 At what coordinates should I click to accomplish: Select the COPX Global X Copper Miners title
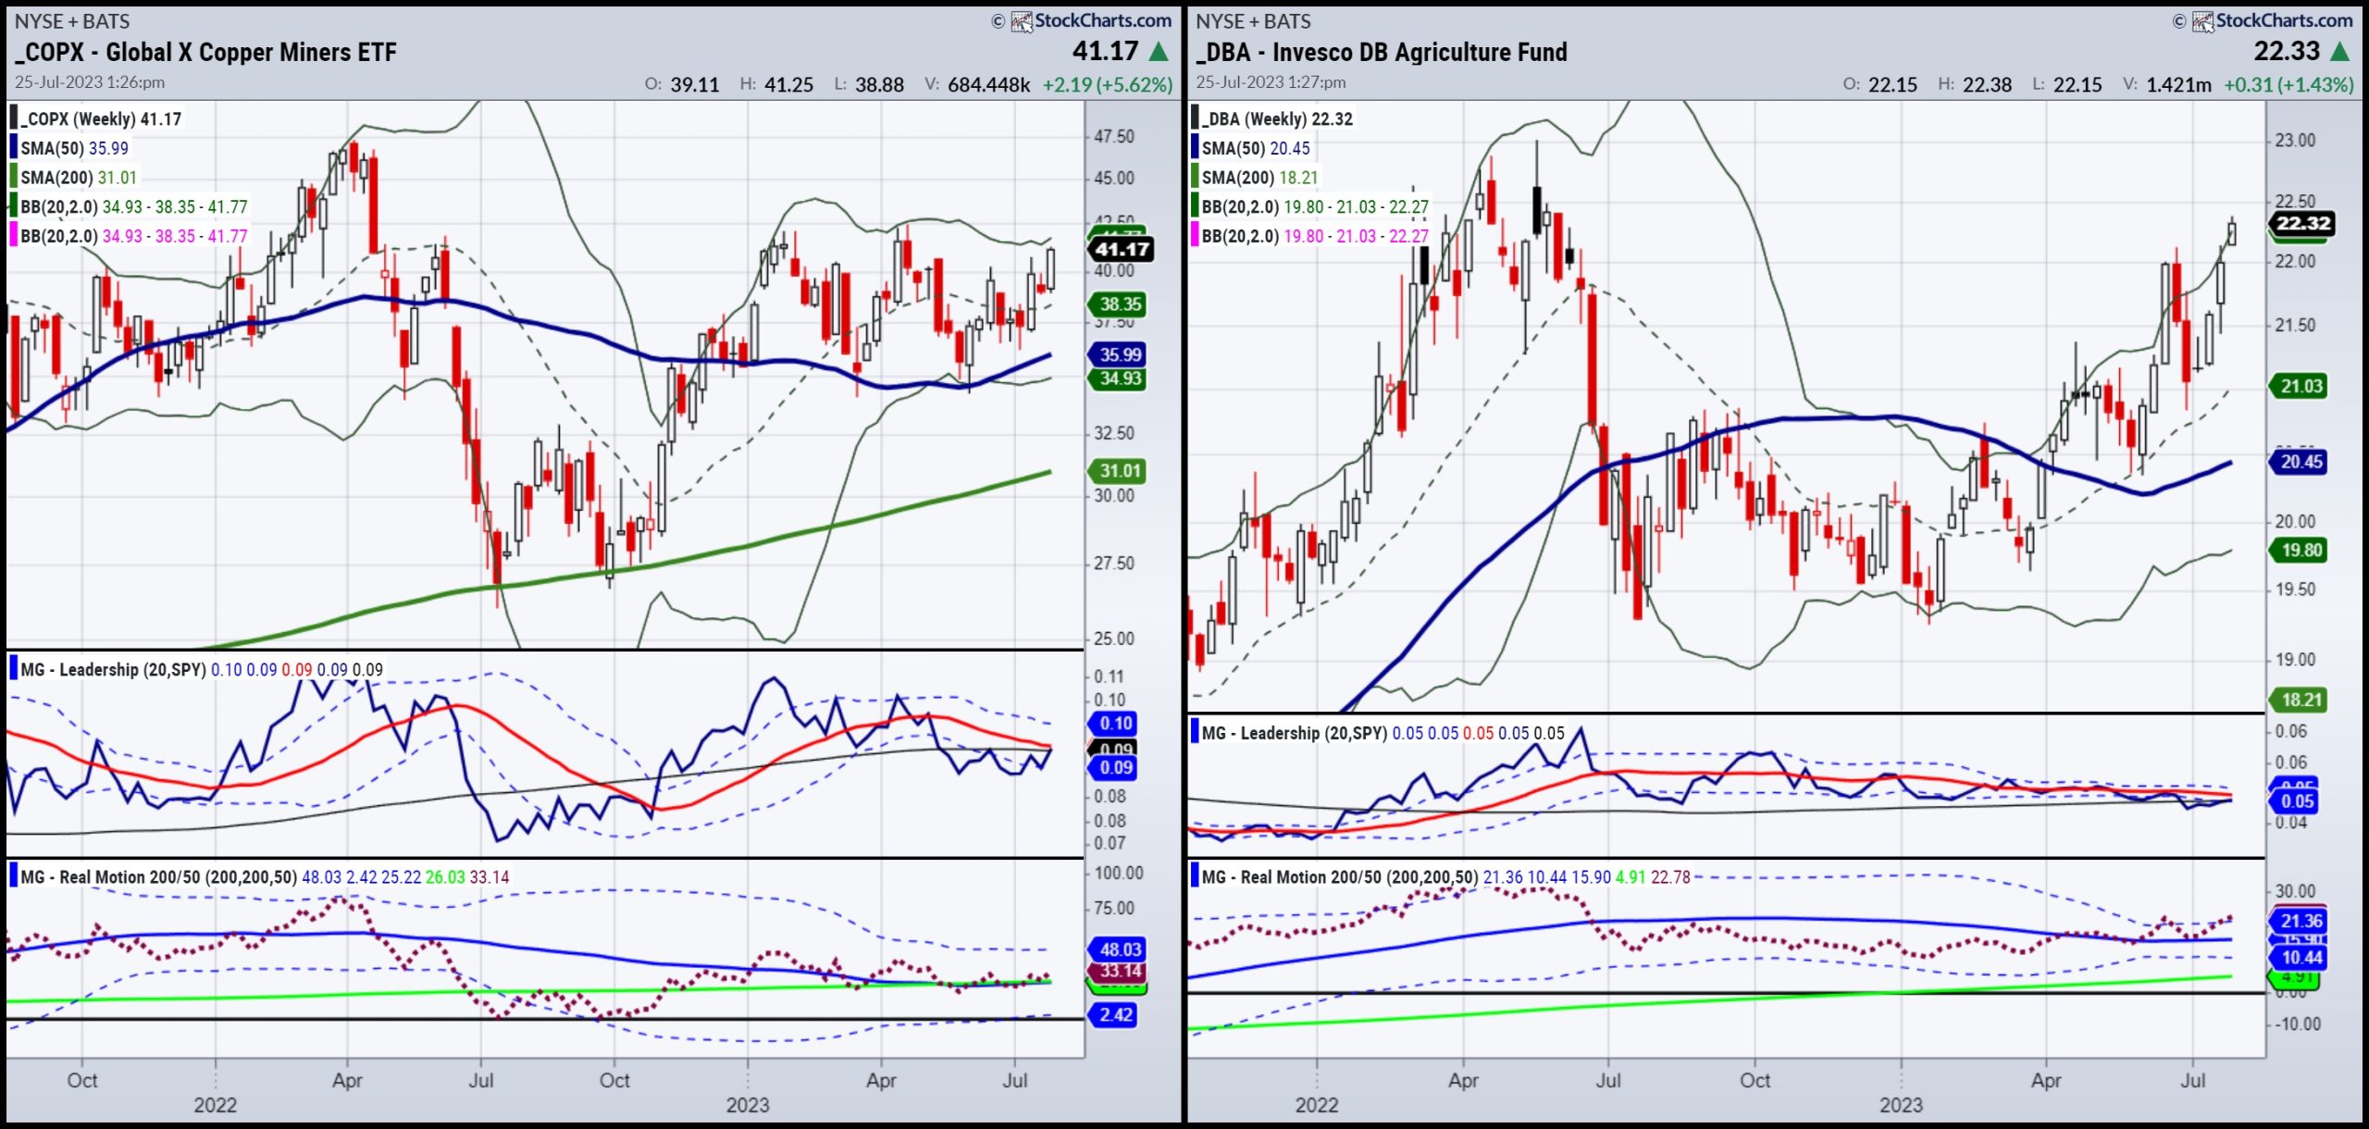click(x=205, y=53)
